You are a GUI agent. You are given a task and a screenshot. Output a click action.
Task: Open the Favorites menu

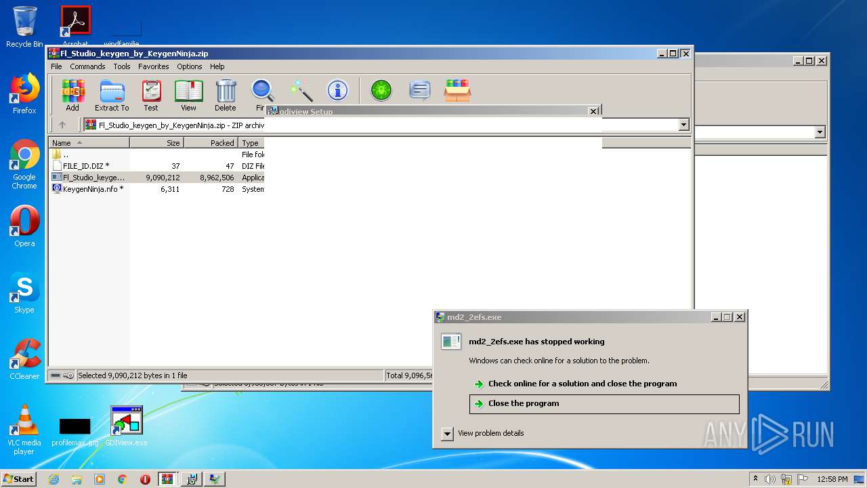click(x=154, y=66)
